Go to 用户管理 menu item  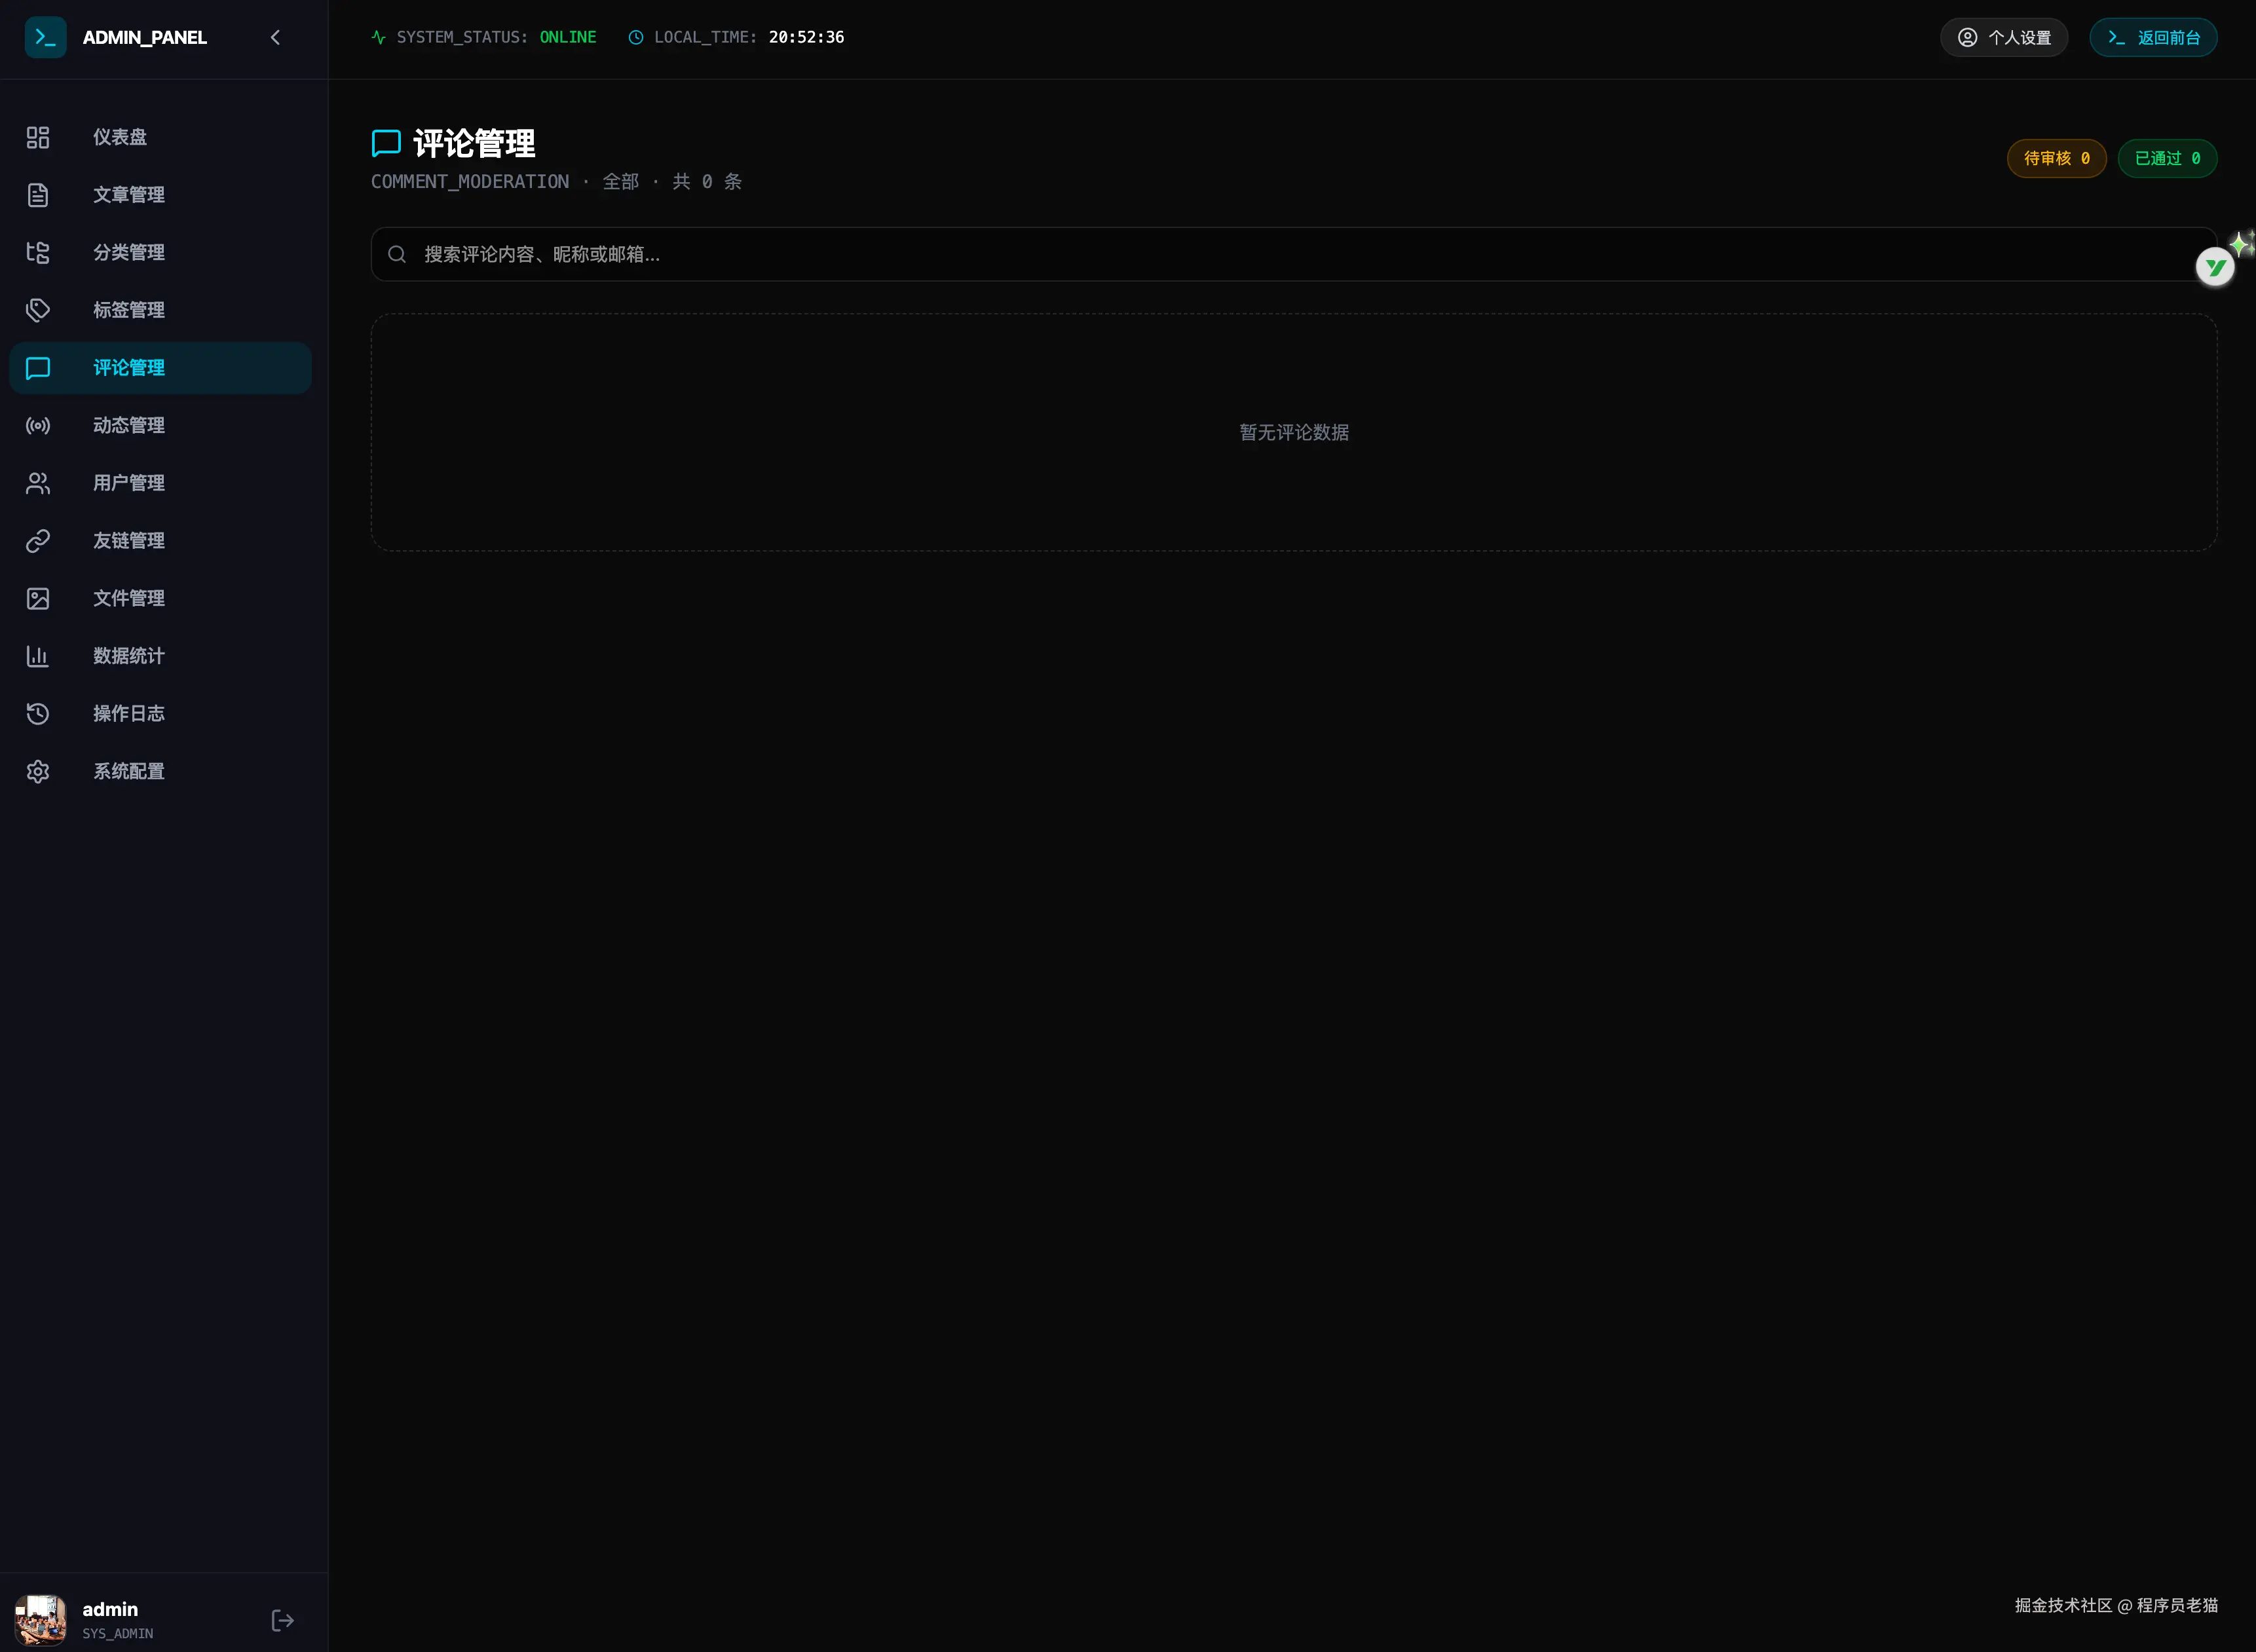(x=160, y=483)
